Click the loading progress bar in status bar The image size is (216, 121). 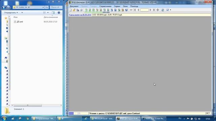[x=79, y=113]
